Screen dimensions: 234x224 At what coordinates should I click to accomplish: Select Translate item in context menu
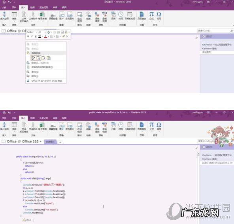coord(46,76)
